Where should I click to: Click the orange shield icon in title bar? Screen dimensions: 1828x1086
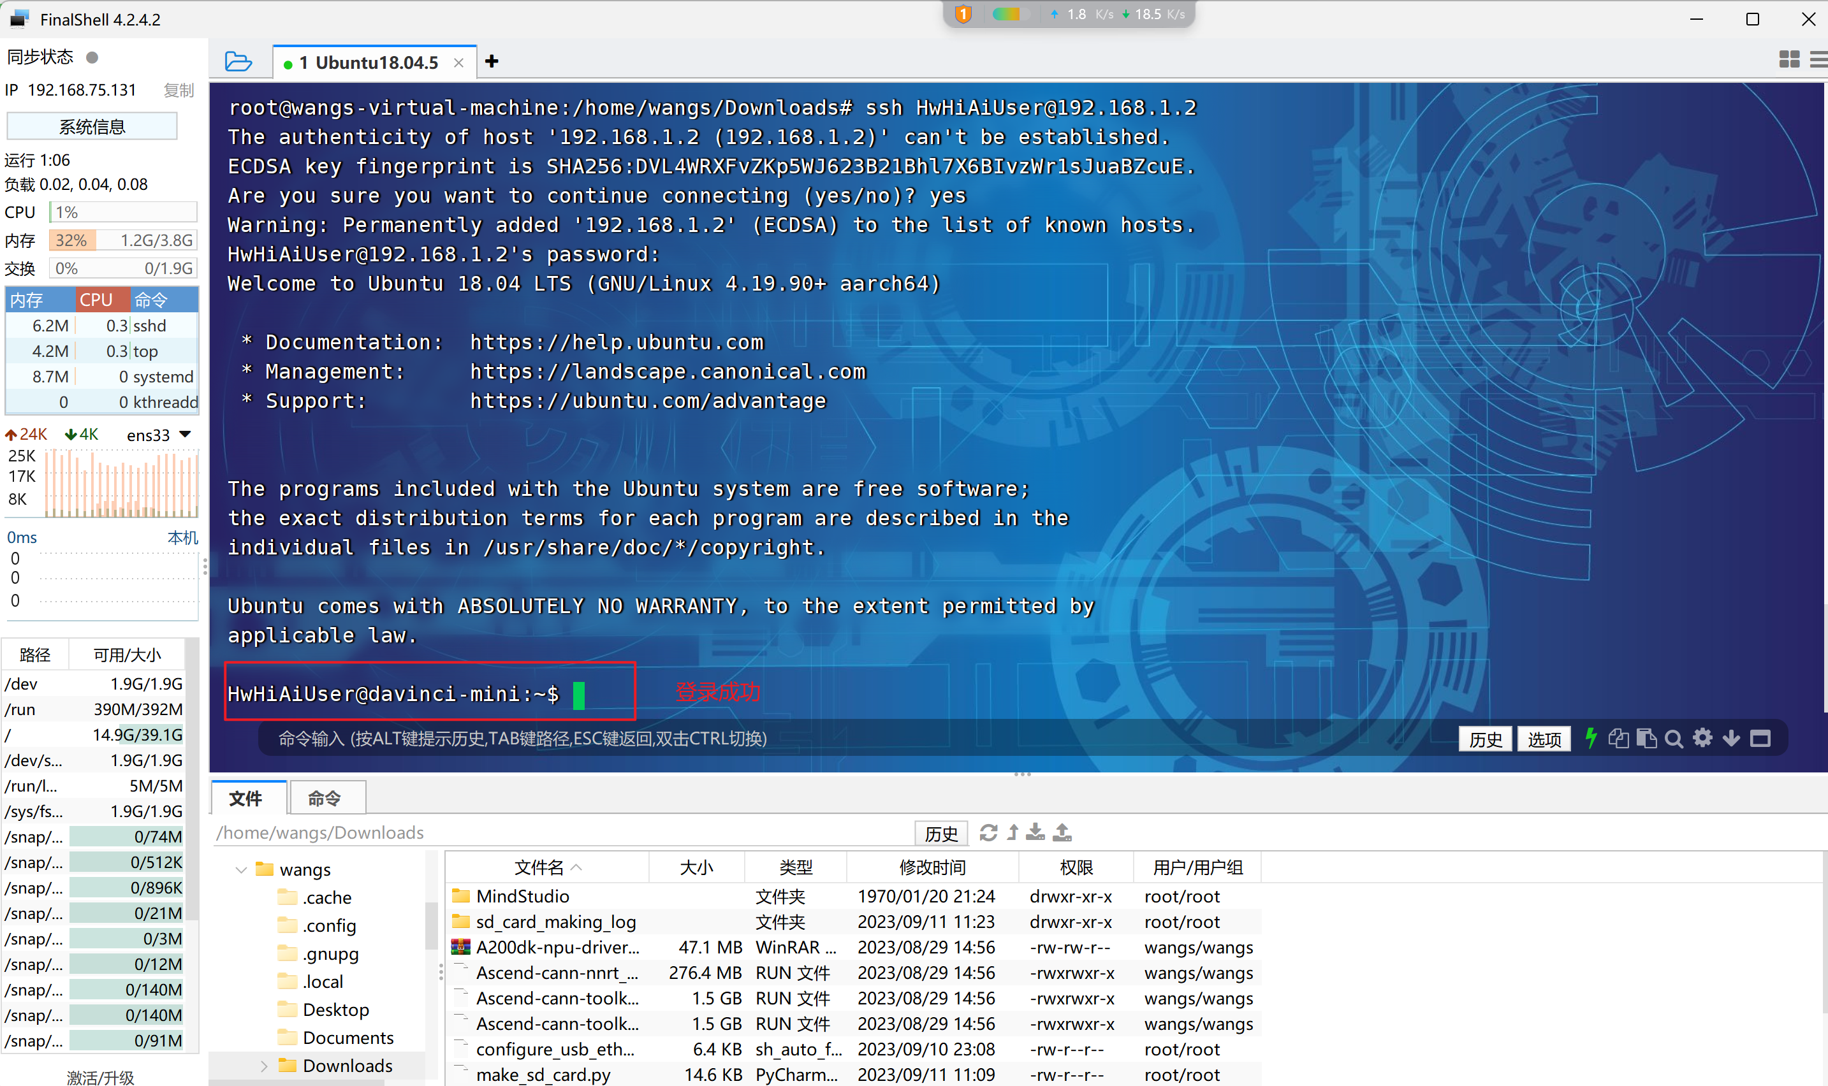[x=963, y=14]
